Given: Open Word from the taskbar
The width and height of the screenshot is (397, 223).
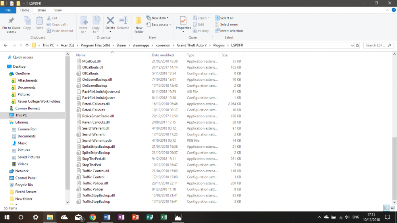Looking at the screenshot, I should click(107, 217).
